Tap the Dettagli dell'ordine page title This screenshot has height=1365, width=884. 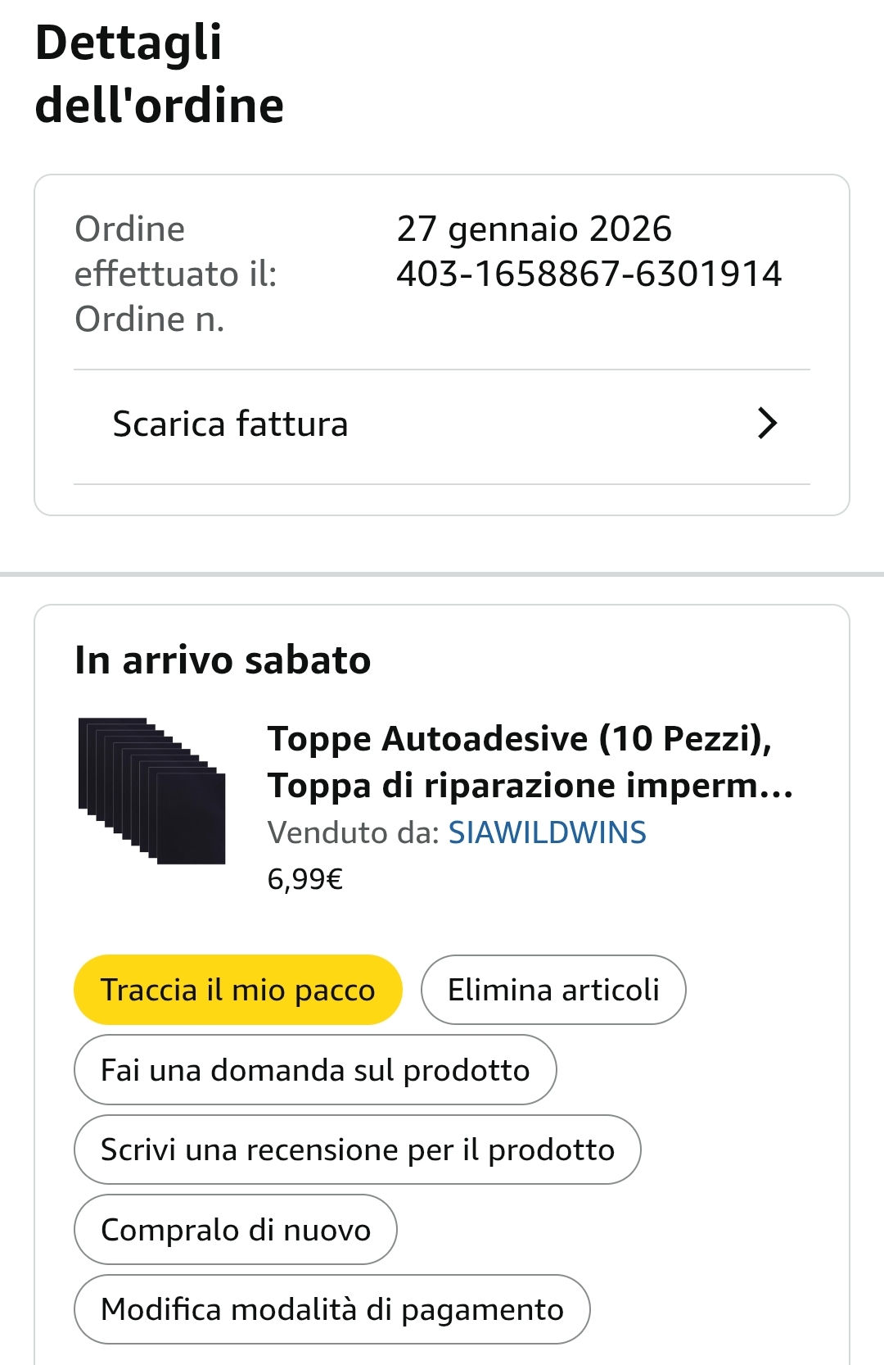[160, 74]
